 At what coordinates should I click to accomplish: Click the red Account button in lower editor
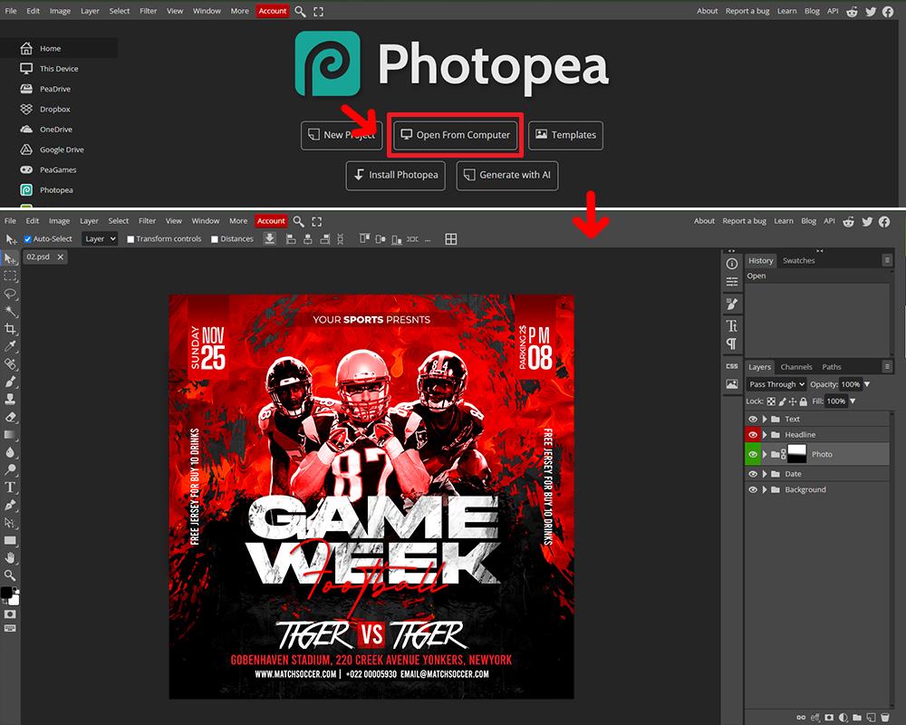coord(271,221)
